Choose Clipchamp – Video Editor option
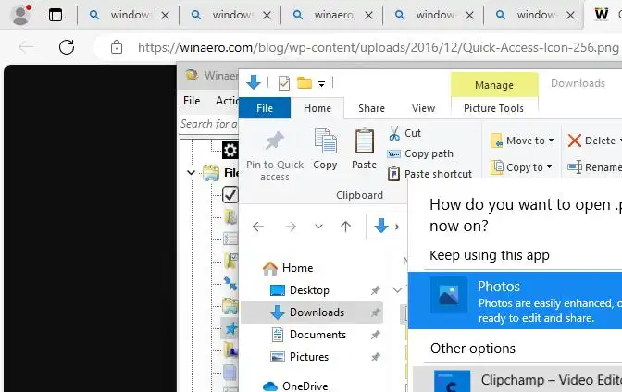 coord(517,380)
